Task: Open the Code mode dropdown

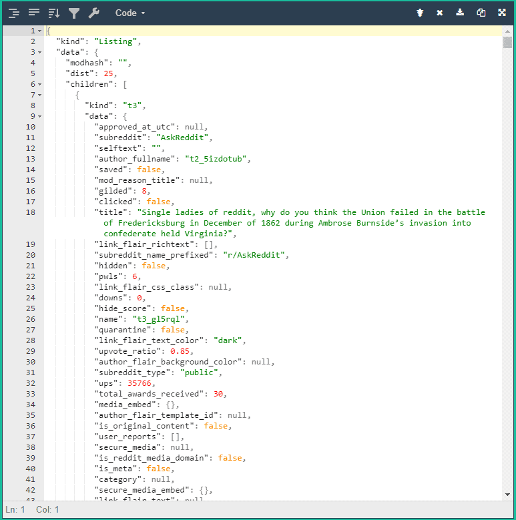Action: 130,13
